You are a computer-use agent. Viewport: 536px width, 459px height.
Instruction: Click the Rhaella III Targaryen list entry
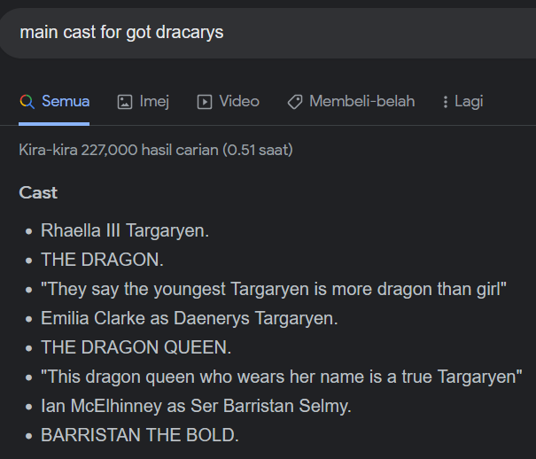pos(125,230)
